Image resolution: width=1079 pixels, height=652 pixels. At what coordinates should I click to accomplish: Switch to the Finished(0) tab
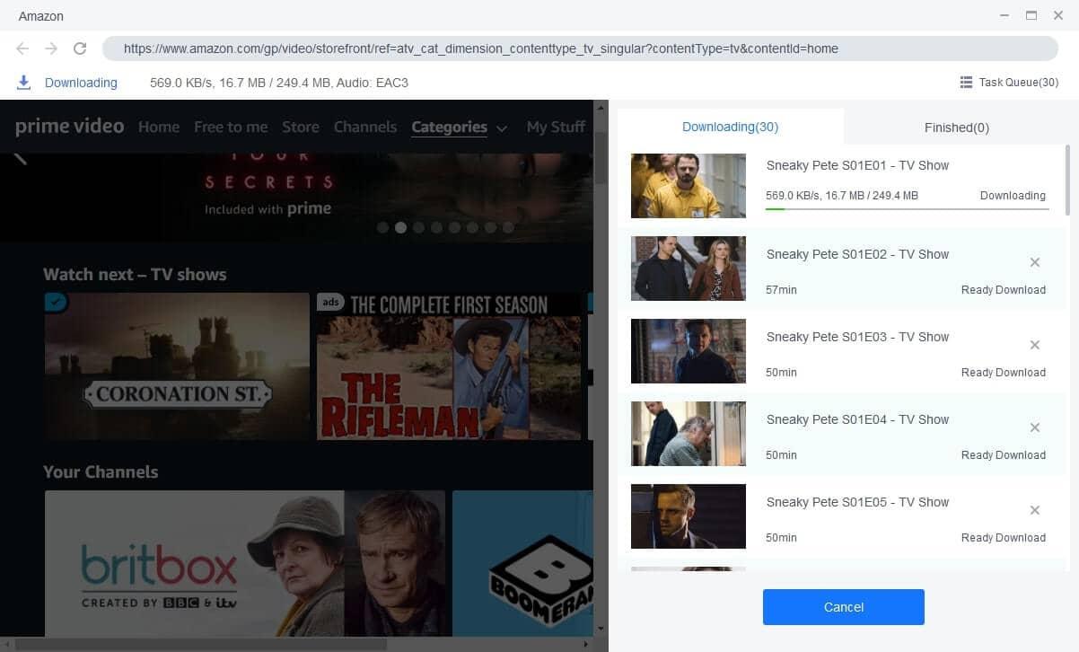click(x=956, y=128)
